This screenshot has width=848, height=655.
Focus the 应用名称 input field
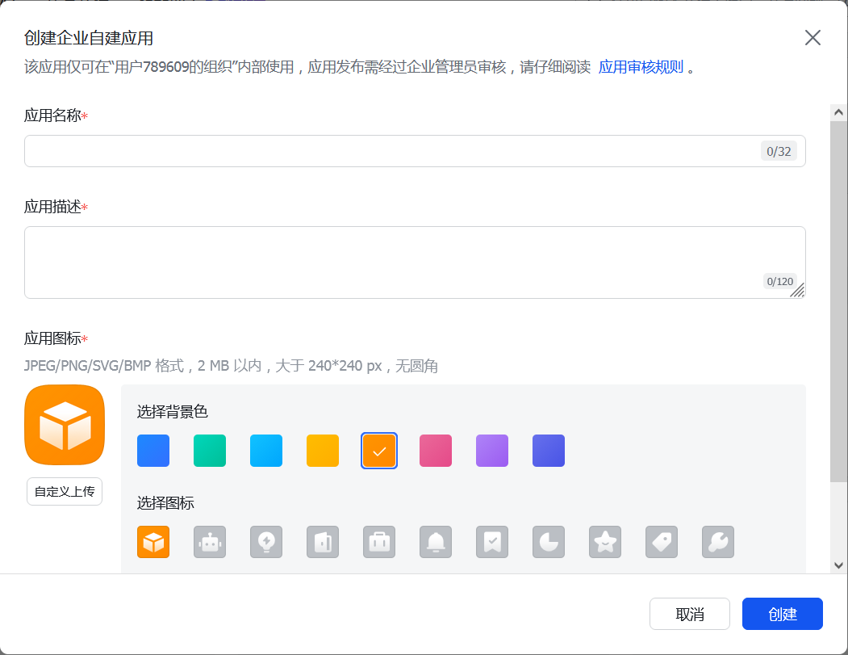[x=415, y=151]
